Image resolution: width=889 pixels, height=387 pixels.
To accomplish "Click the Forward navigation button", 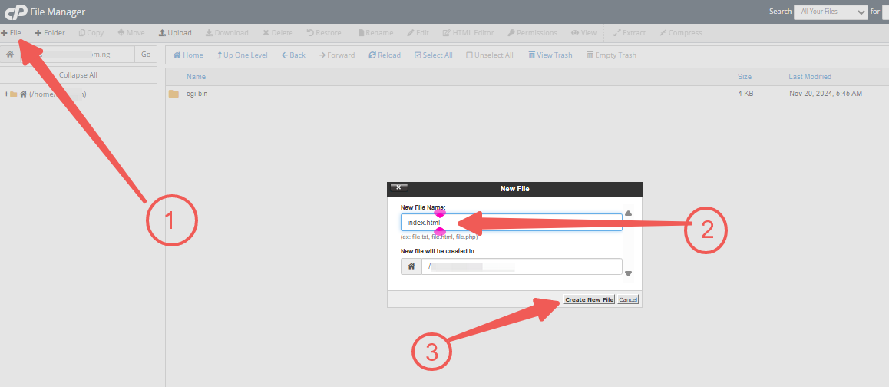I will (x=337, y=55).
